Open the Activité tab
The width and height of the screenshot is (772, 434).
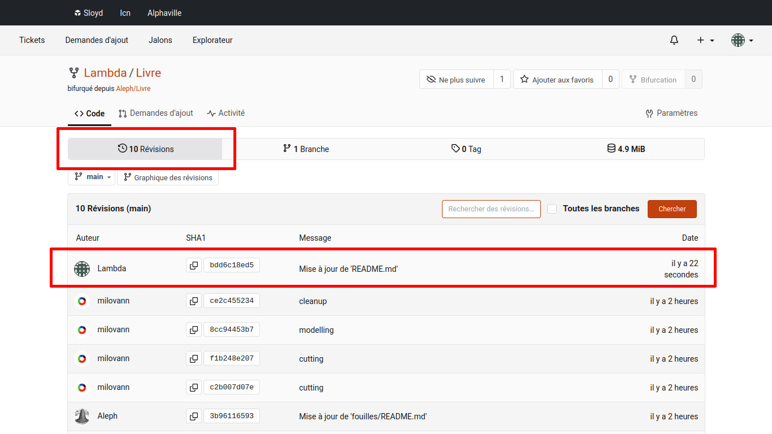(x=226, y=113)
